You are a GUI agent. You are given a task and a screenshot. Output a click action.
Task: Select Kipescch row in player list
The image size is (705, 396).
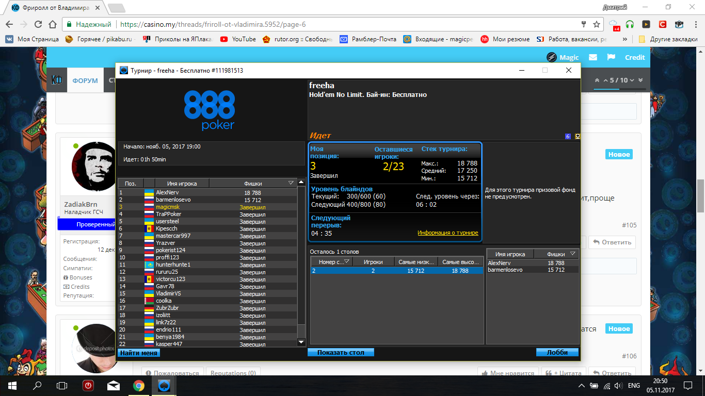tap(207, 228)
